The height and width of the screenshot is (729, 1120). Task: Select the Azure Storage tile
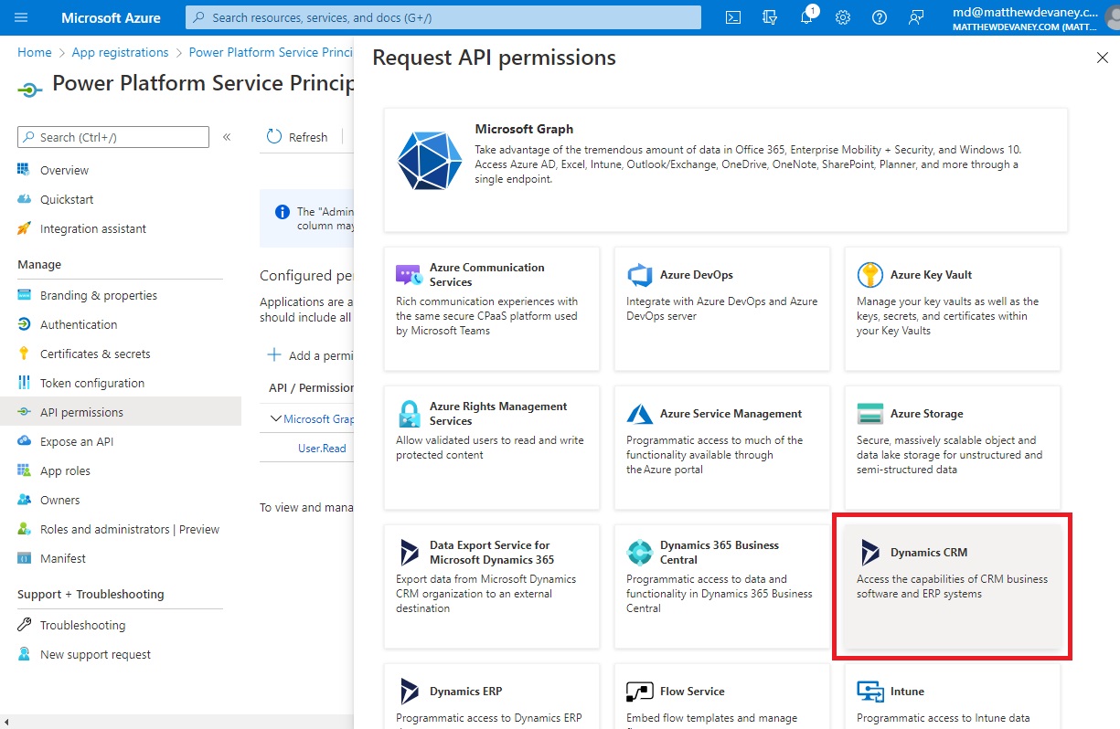tap(952, 448)
